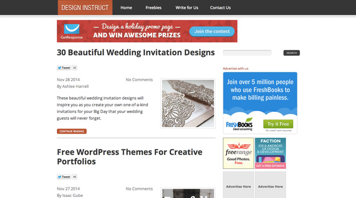Go to the Home menu
Image resolution: width=356 pixels, height=198 pixels.
click(126, 8)
